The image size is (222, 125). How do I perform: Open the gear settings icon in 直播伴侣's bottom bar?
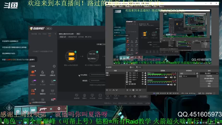click(x=135, y=96)
